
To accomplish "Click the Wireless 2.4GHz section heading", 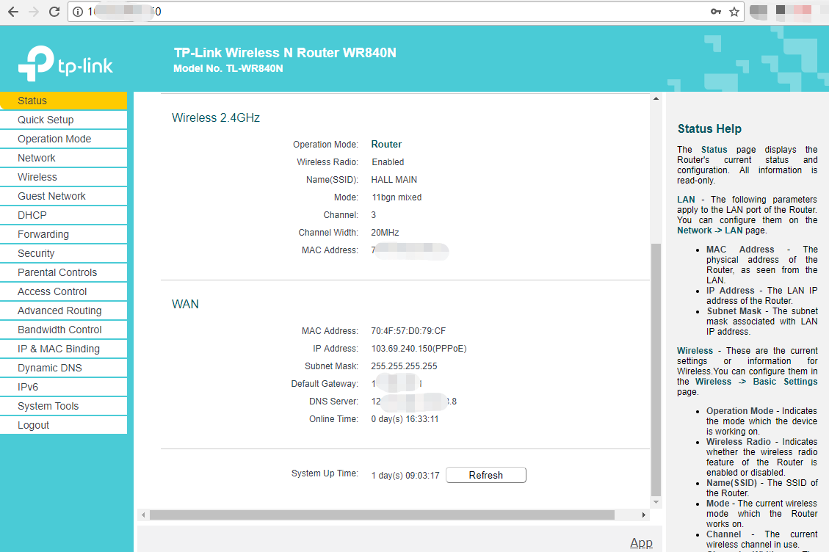I will 216,118.
